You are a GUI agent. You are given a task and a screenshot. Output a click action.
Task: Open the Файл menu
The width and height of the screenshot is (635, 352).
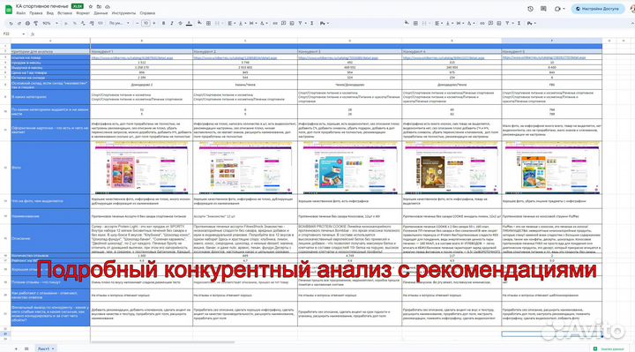(x=20, y=13)
